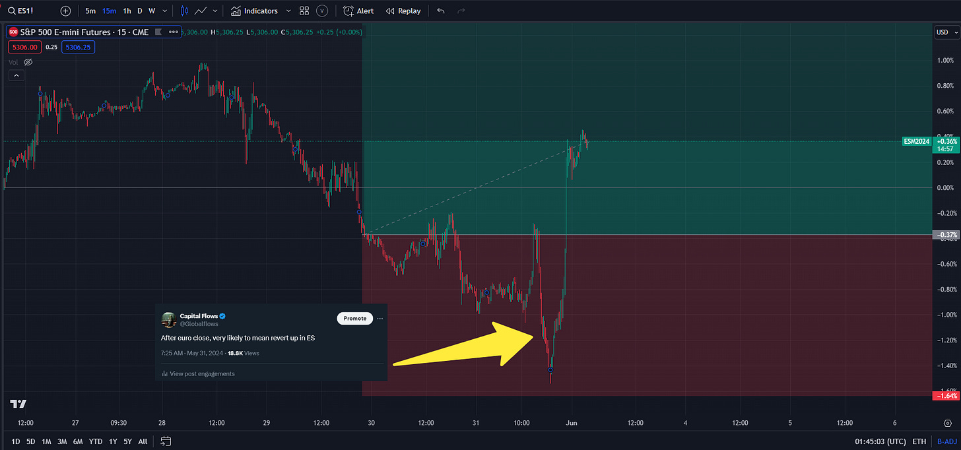This screenshot has height=450, width=961.
Task: Select the 15m timeframe
Action: 109,11
